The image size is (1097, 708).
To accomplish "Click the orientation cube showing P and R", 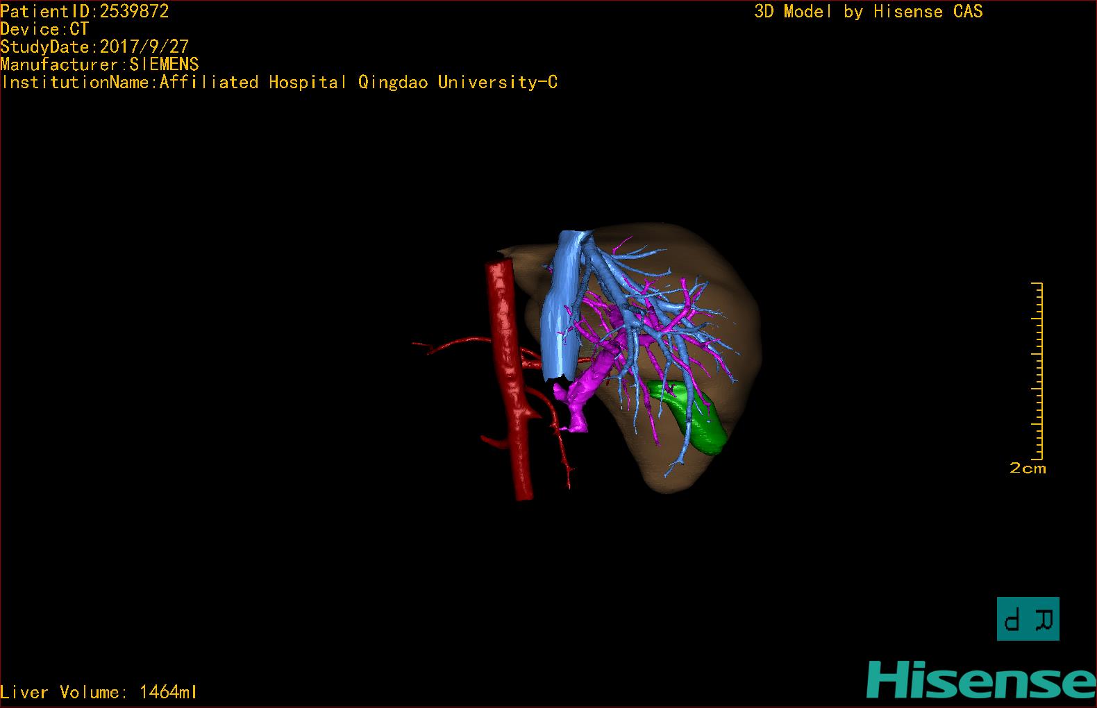I will tap(1028, 618).
